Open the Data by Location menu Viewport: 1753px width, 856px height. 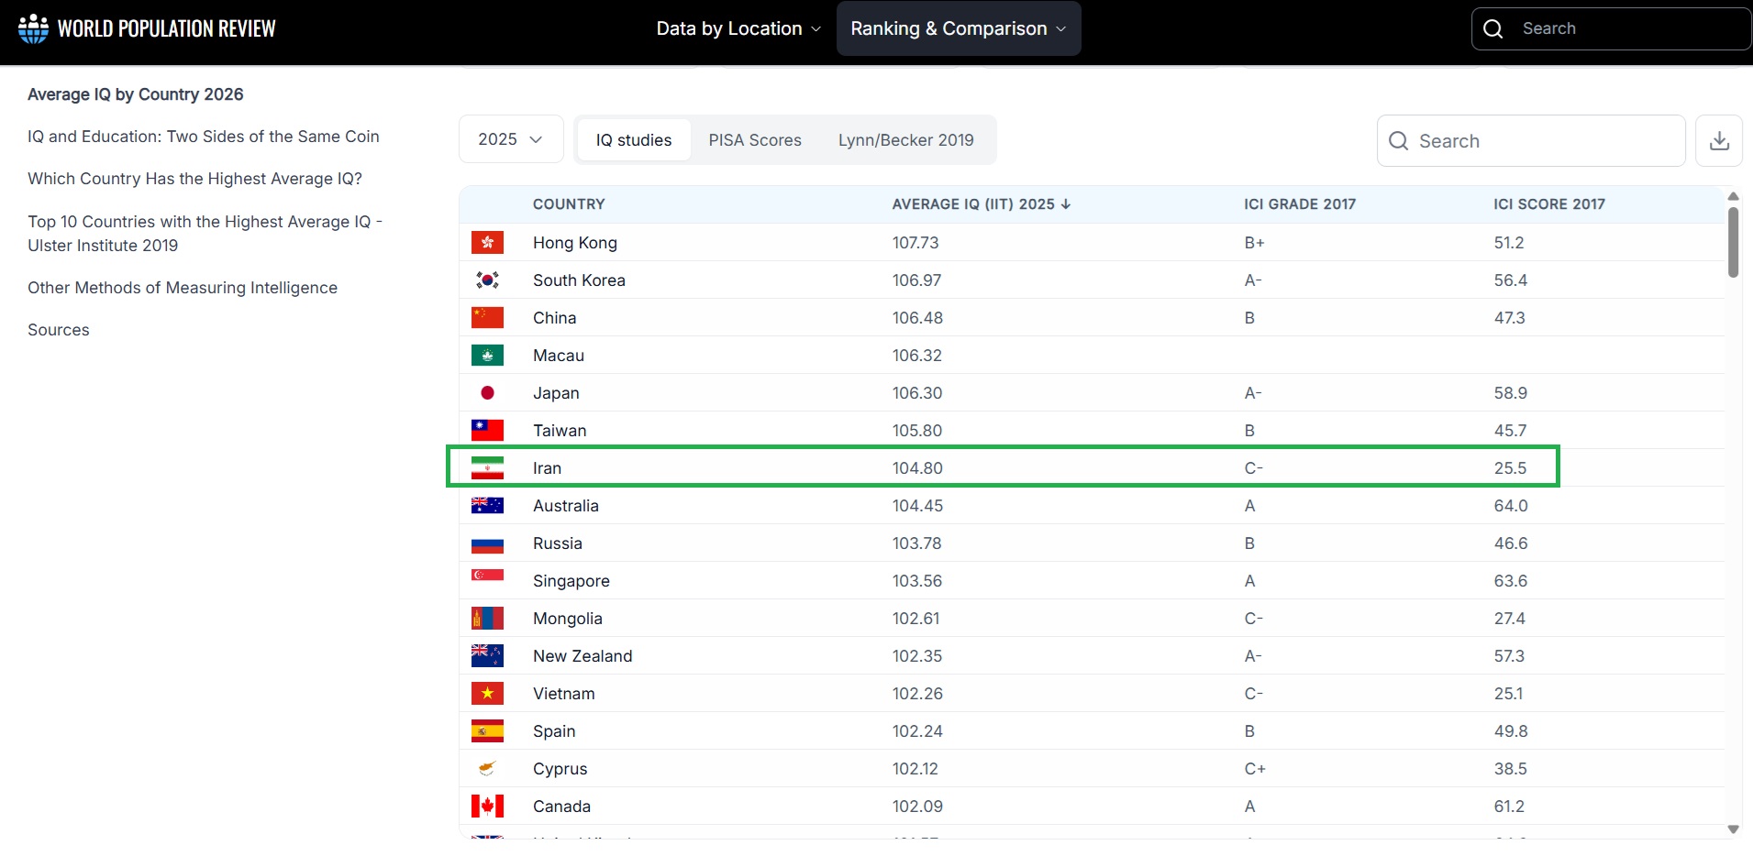[x=738, y=28]
